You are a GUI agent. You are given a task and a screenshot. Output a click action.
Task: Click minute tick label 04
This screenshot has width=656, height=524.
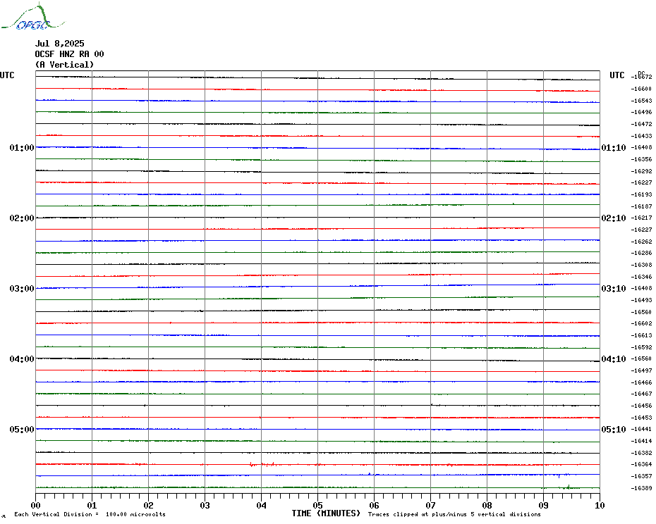[262, 505]
